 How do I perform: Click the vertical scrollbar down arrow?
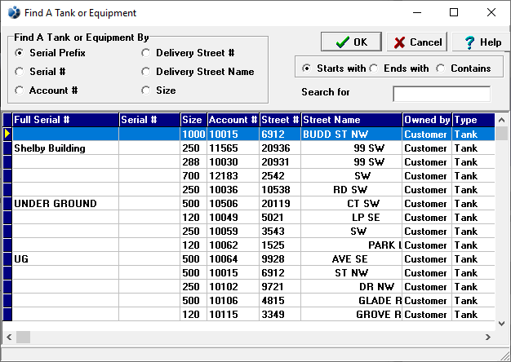502,323
